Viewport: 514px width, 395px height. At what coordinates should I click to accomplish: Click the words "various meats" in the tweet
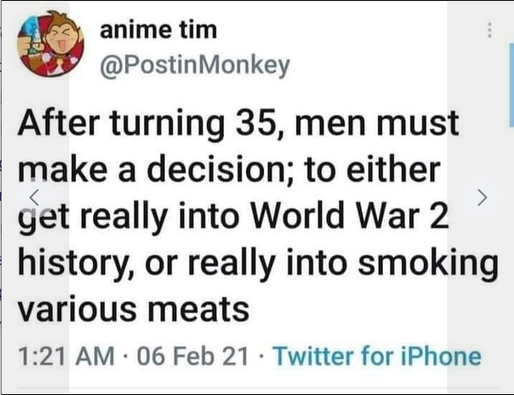[x=134, y=309]
